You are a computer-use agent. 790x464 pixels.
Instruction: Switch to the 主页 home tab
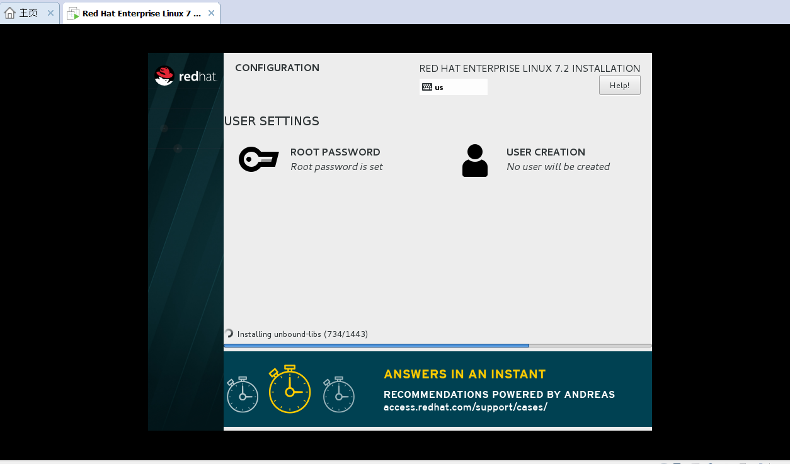pos(30,13)
